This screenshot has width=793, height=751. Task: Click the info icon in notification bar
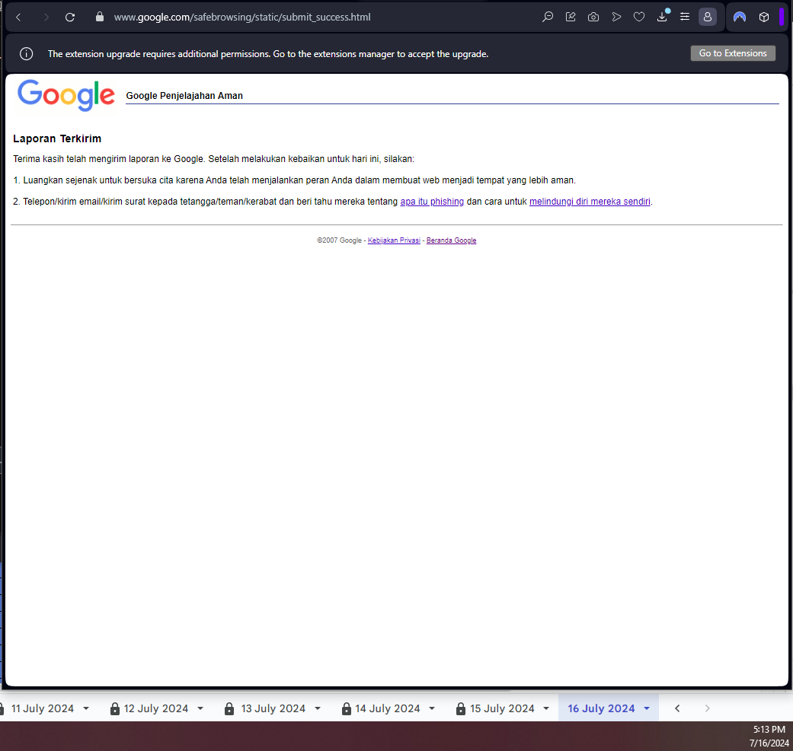point(27,53)
